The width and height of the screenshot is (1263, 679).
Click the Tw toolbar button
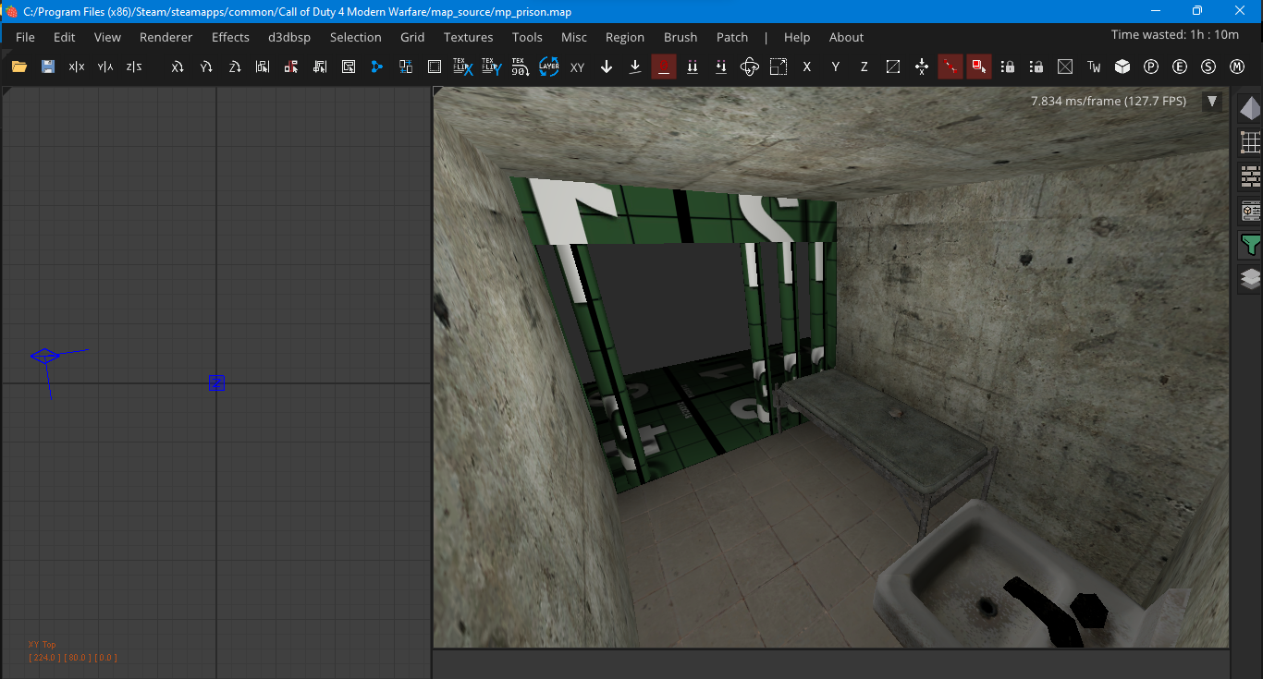click(x=1094, y=67)
